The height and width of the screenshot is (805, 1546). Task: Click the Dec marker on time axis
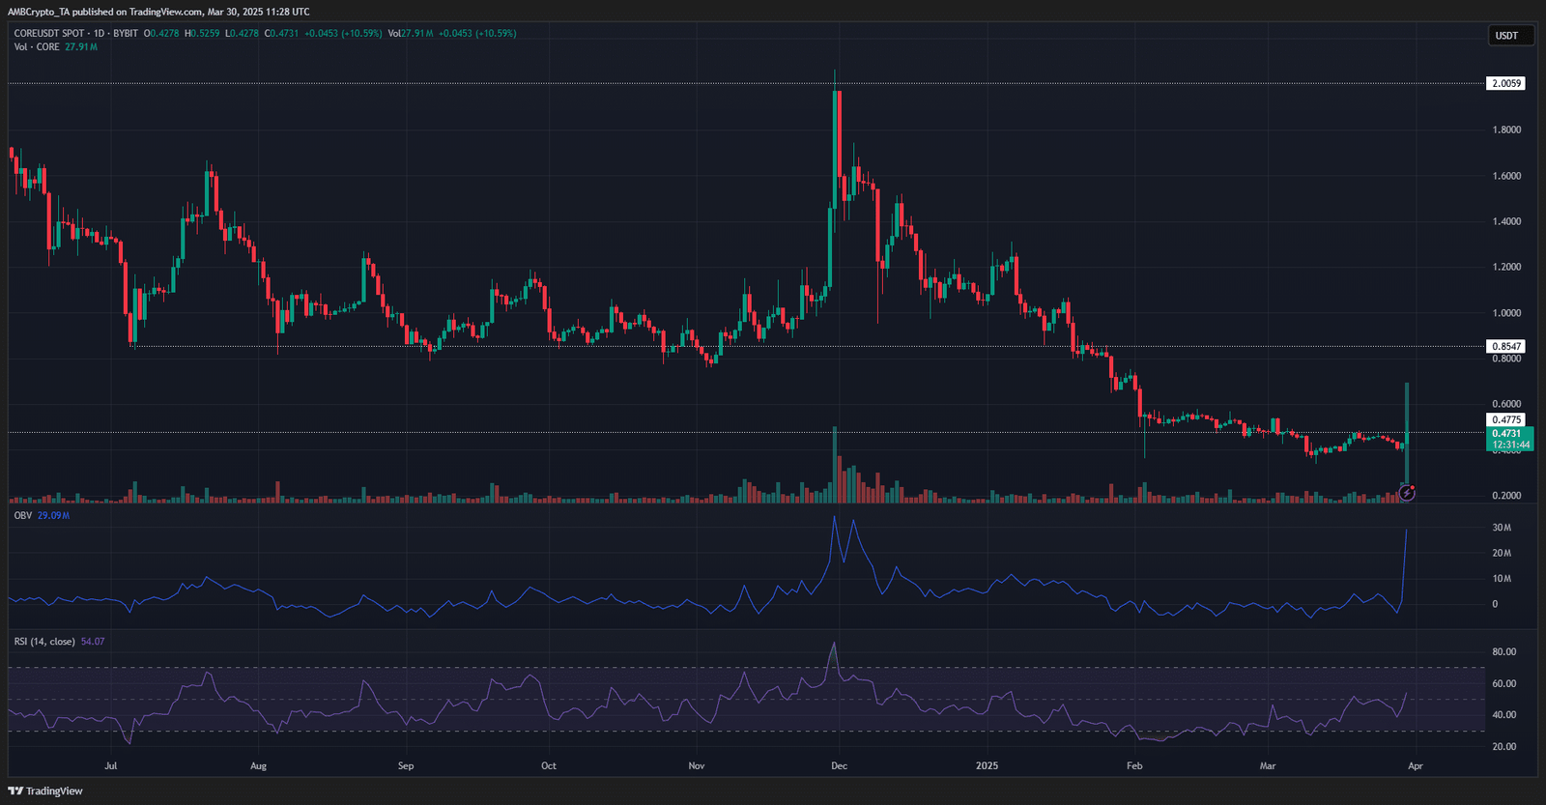(839, 765)
